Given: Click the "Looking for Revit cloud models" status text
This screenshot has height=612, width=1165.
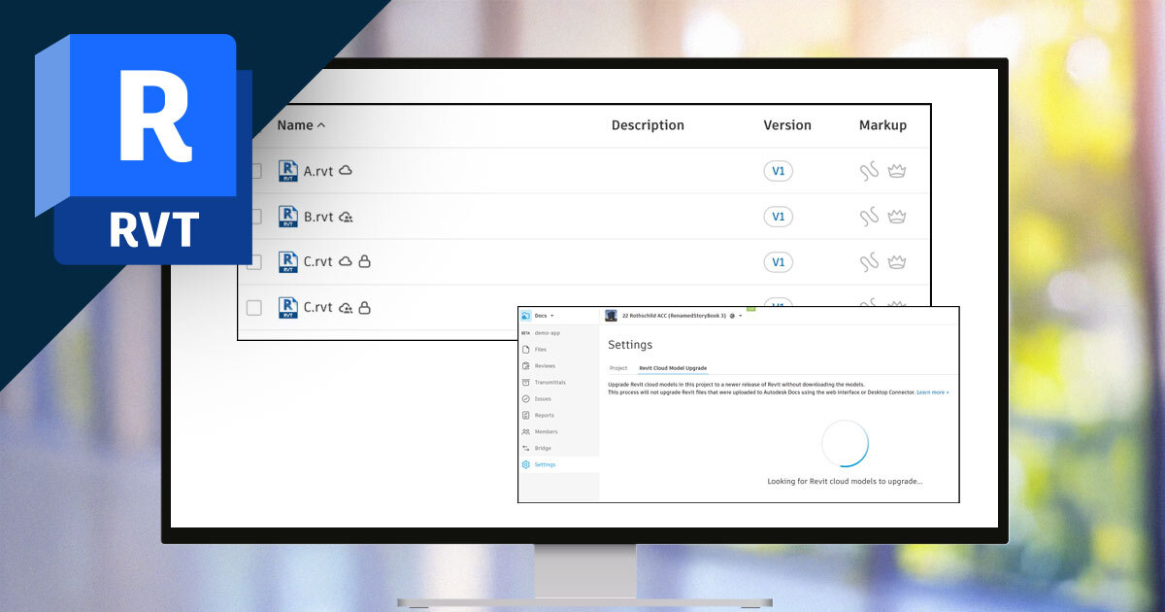Looking at the screenshot, I should click(845, 481).
